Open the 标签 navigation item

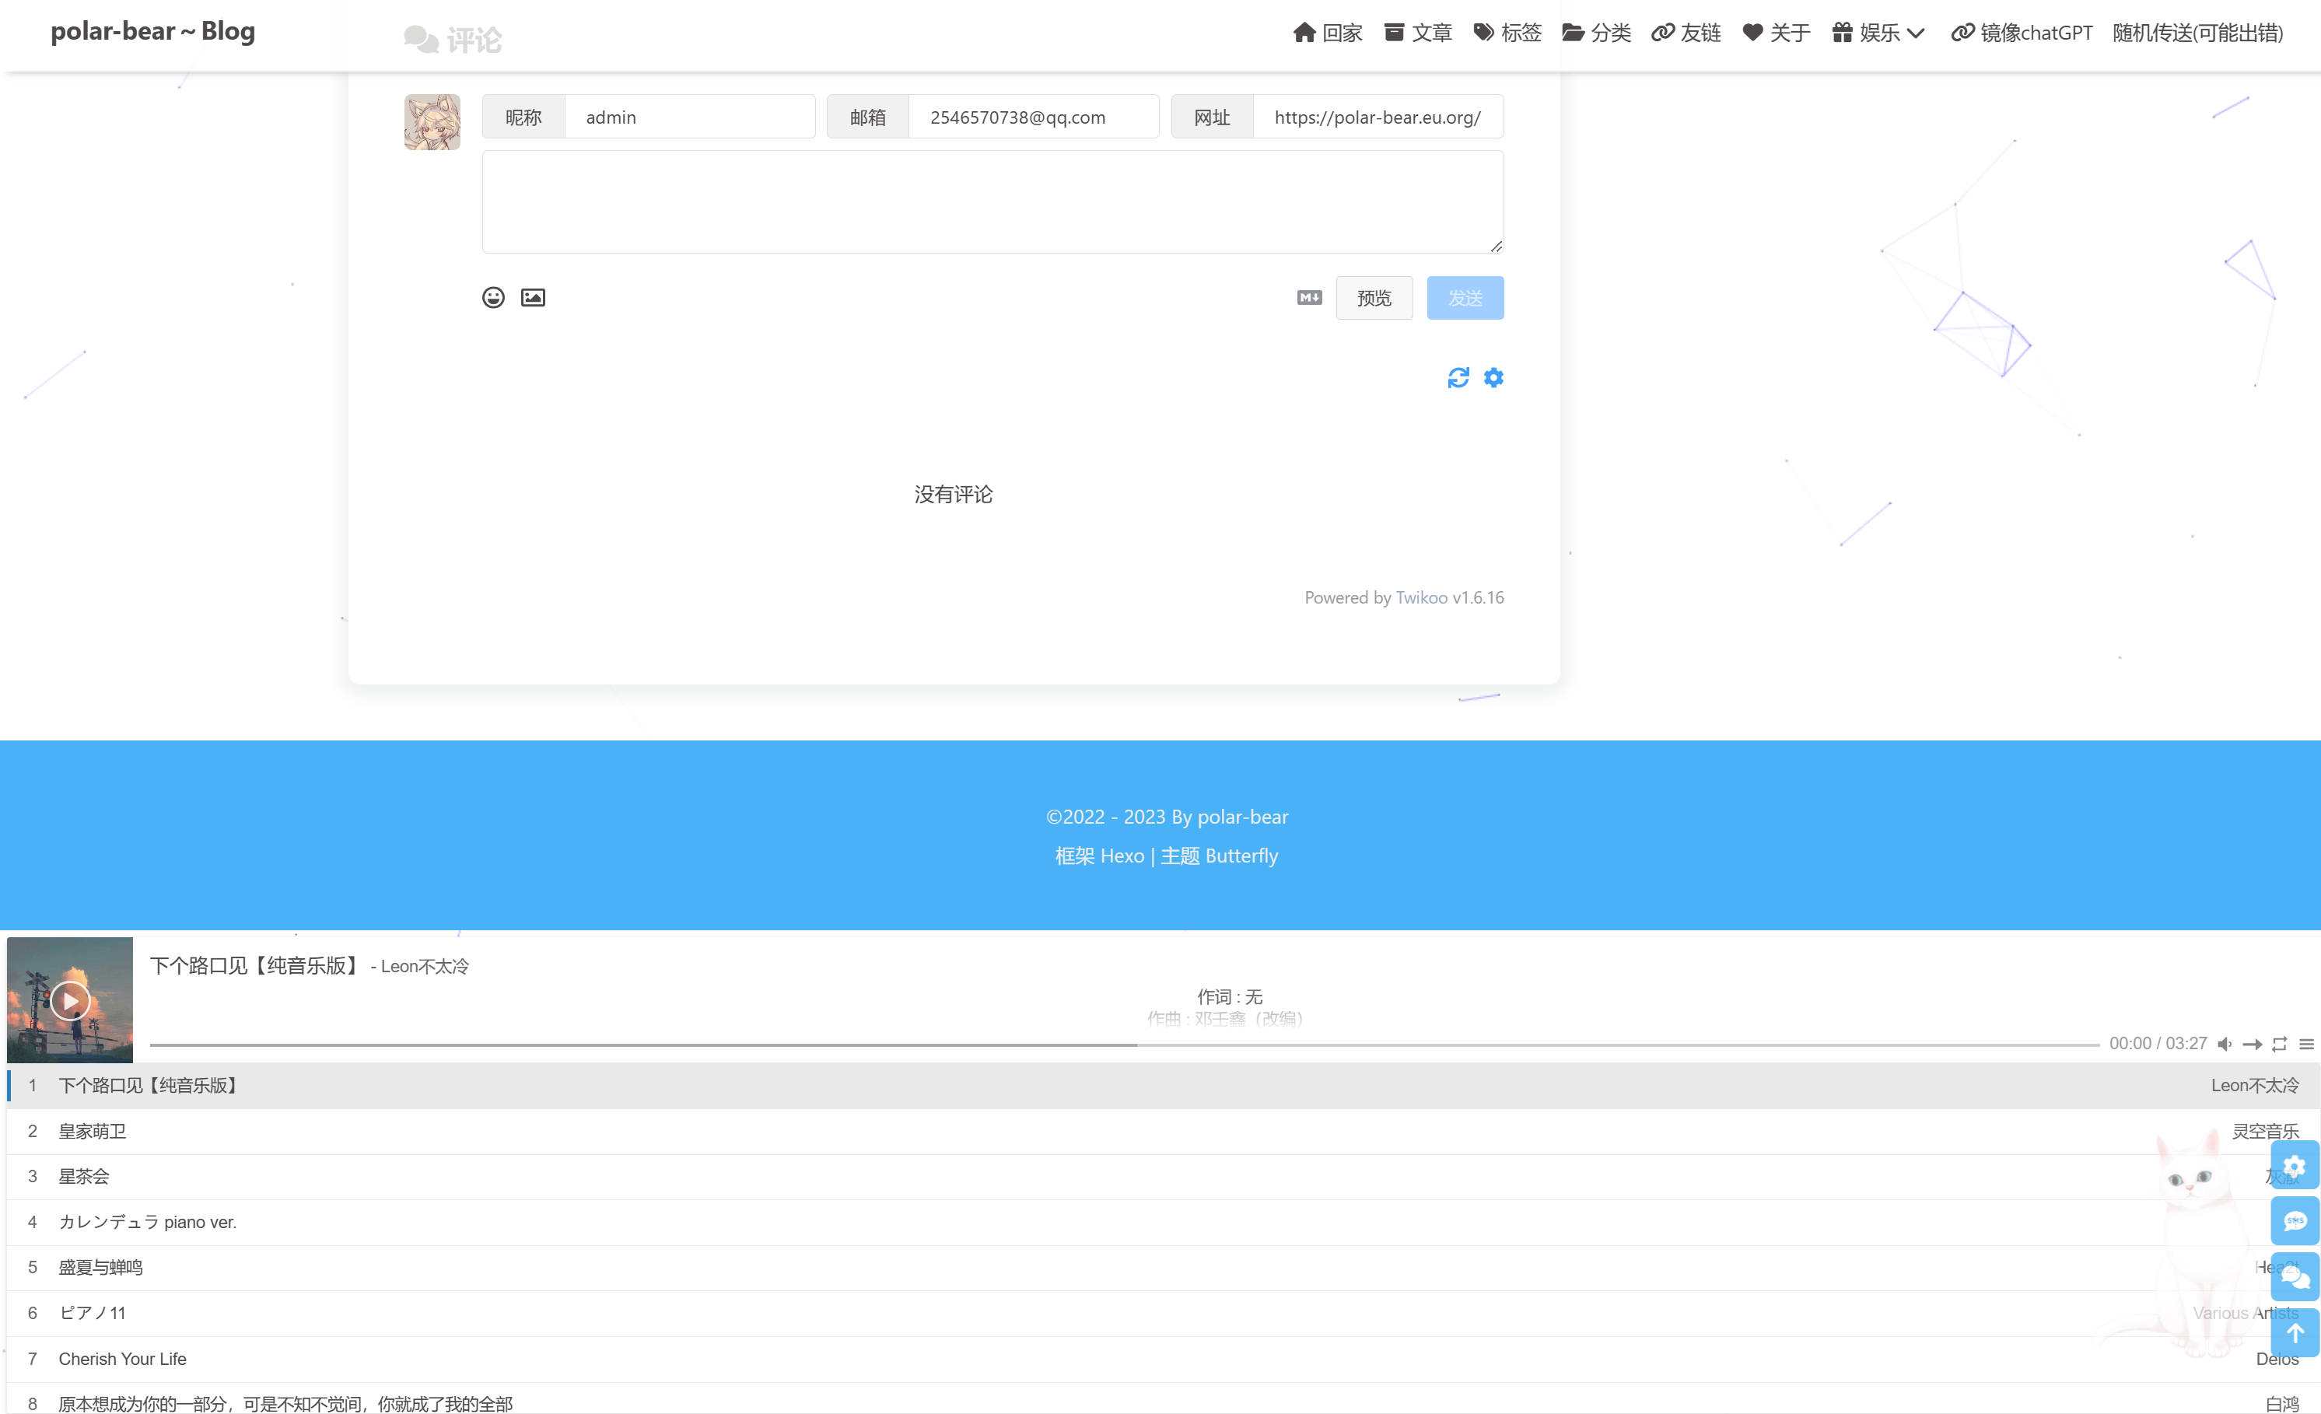[1507, 34]
